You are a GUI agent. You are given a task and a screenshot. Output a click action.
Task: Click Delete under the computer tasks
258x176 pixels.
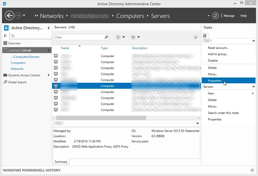[x=212, y=68]
